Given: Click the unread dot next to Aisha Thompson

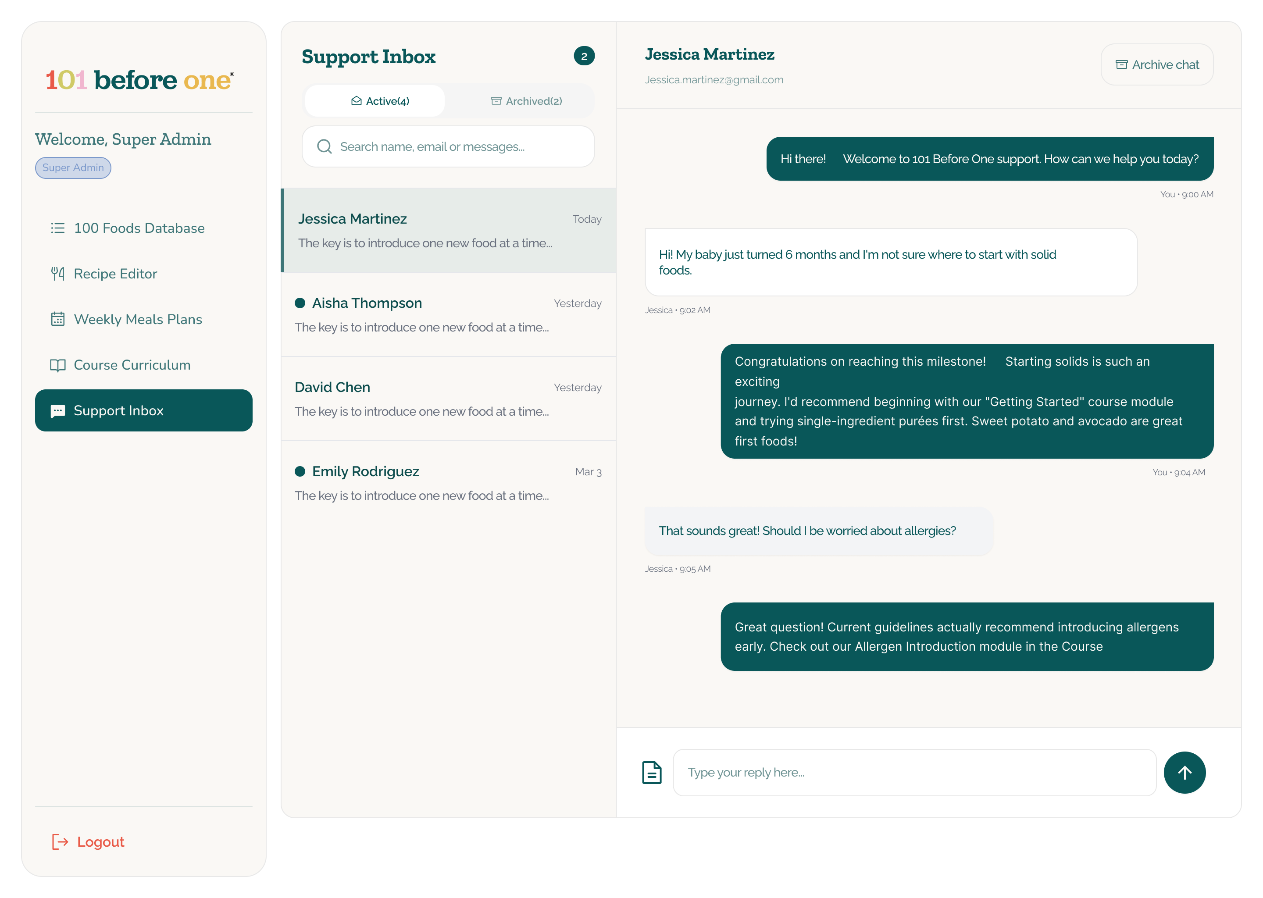Looking at the screenshot, I should click(300, 303).
